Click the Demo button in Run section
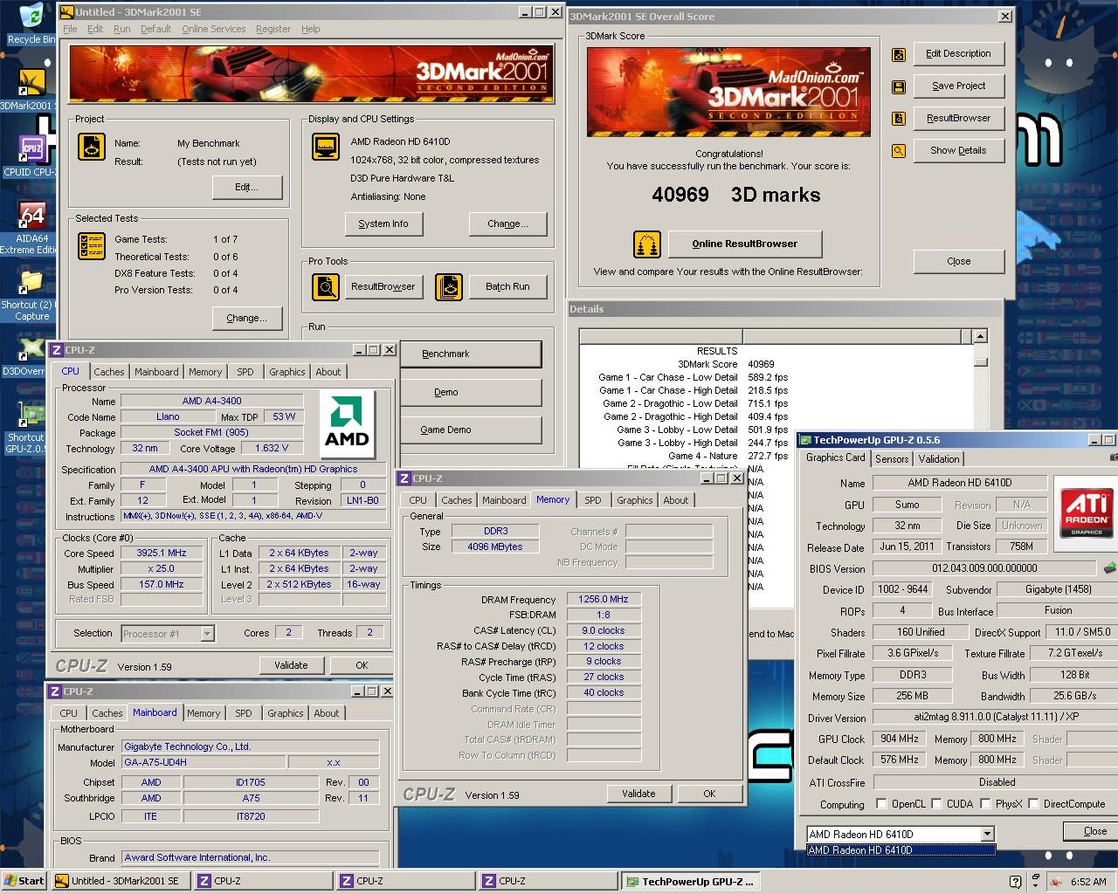The width and height of the screenshot is (1118, 894). pos(471,392)
